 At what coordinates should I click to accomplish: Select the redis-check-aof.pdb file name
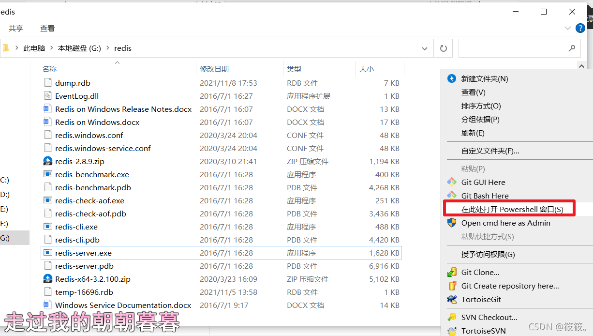pos(90,214)
